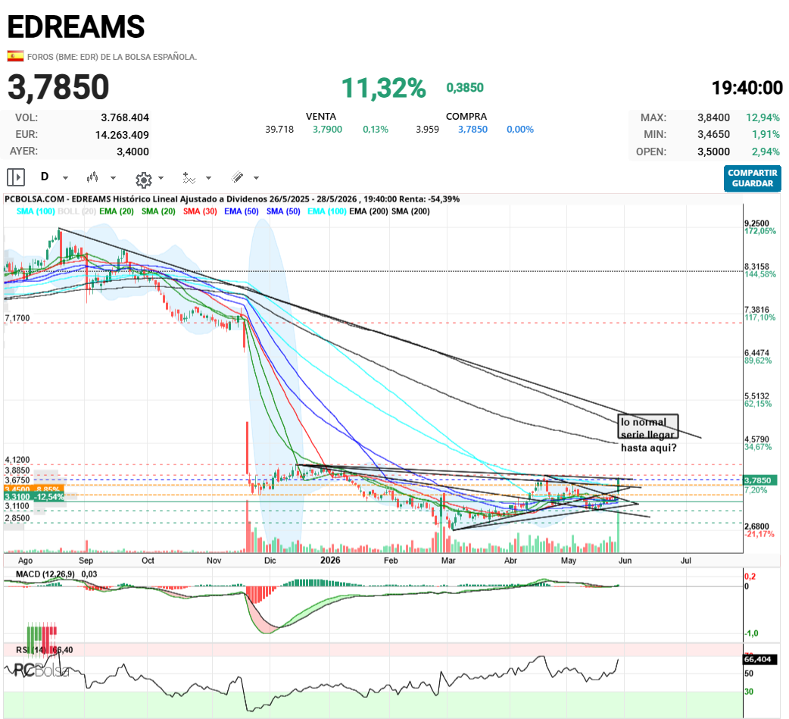
Task: Click the VOL value 3.768.404
Action: (125, 118)
